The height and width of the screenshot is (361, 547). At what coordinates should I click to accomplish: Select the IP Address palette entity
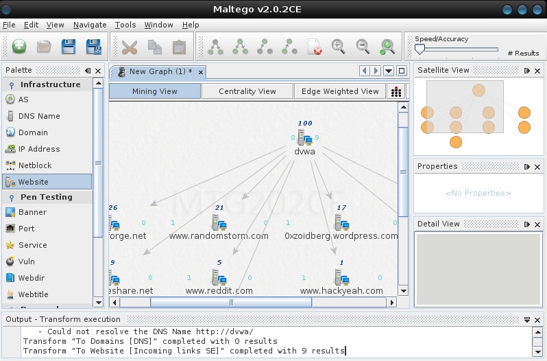pos(47,149)
